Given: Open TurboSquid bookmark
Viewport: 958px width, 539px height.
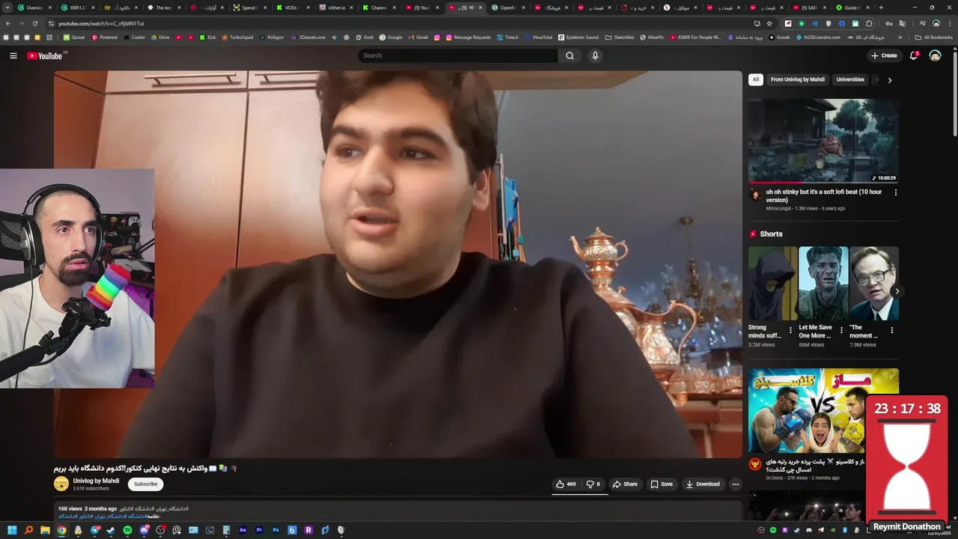Looking at the screenshot, I should coord(237,37).
